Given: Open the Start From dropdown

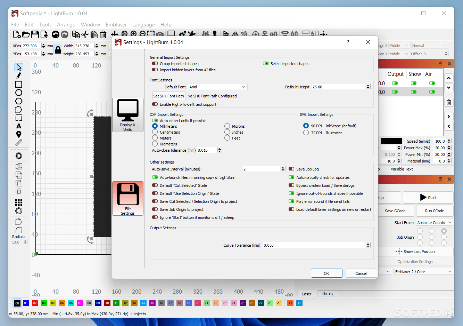Looking at the screenshot, I should [x=434, y=222].
